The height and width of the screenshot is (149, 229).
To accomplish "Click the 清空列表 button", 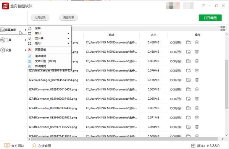I will point(68,18).
